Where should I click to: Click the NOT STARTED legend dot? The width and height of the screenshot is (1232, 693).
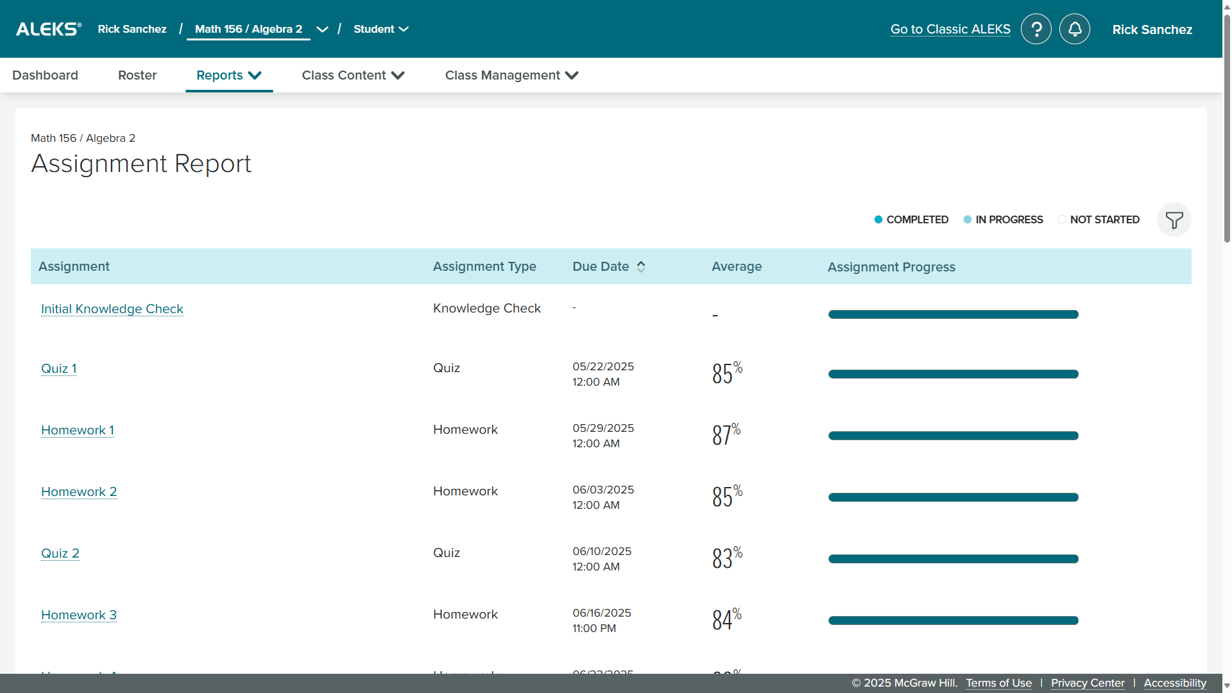[1062, 219]
